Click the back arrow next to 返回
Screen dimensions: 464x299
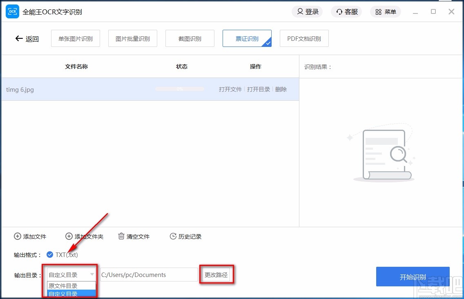(19, 38)
